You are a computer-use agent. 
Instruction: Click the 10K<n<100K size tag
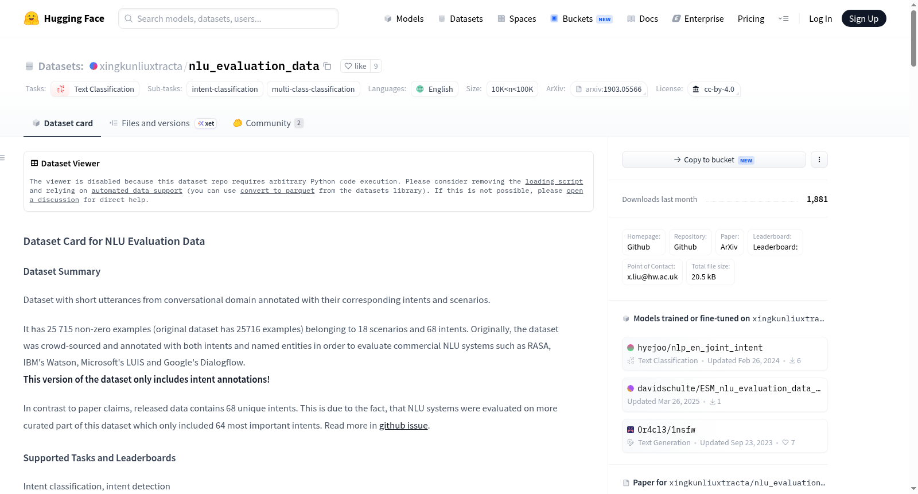pos(512,89)
